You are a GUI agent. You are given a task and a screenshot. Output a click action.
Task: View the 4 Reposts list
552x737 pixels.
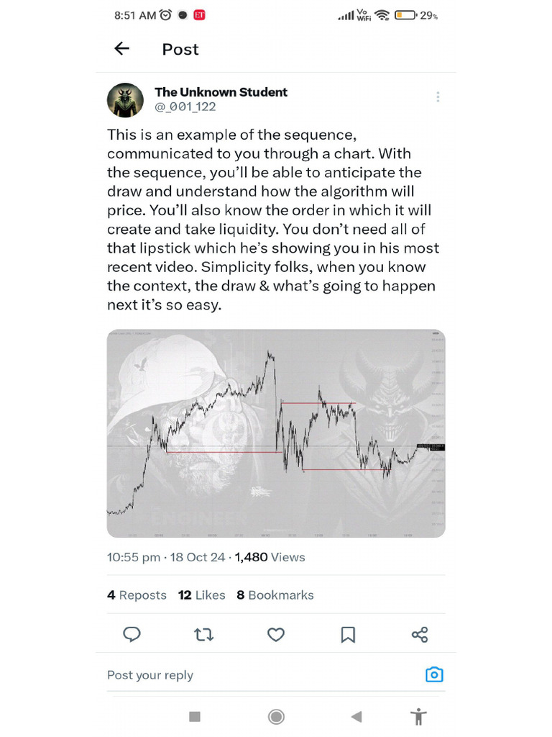[x=137, y=595]
